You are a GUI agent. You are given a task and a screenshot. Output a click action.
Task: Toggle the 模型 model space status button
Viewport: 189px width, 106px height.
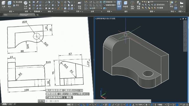[x=69, y=105]
